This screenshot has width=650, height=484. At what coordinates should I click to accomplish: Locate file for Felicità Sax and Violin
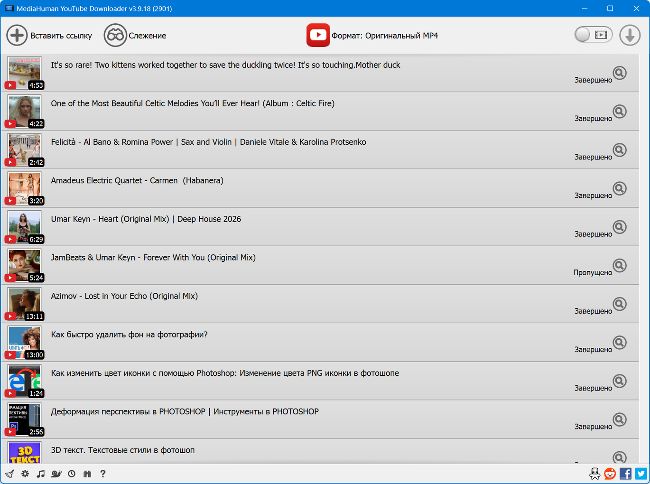click(620, 150)
